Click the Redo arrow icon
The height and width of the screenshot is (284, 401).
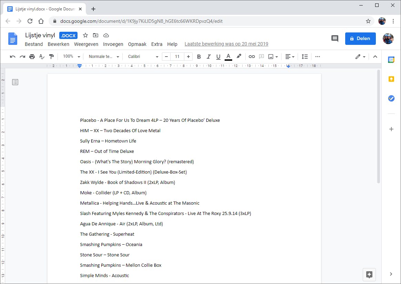pos(22,57)
